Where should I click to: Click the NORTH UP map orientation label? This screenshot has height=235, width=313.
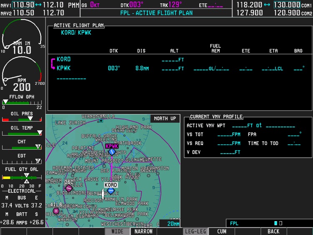click(x=165, y=119)
